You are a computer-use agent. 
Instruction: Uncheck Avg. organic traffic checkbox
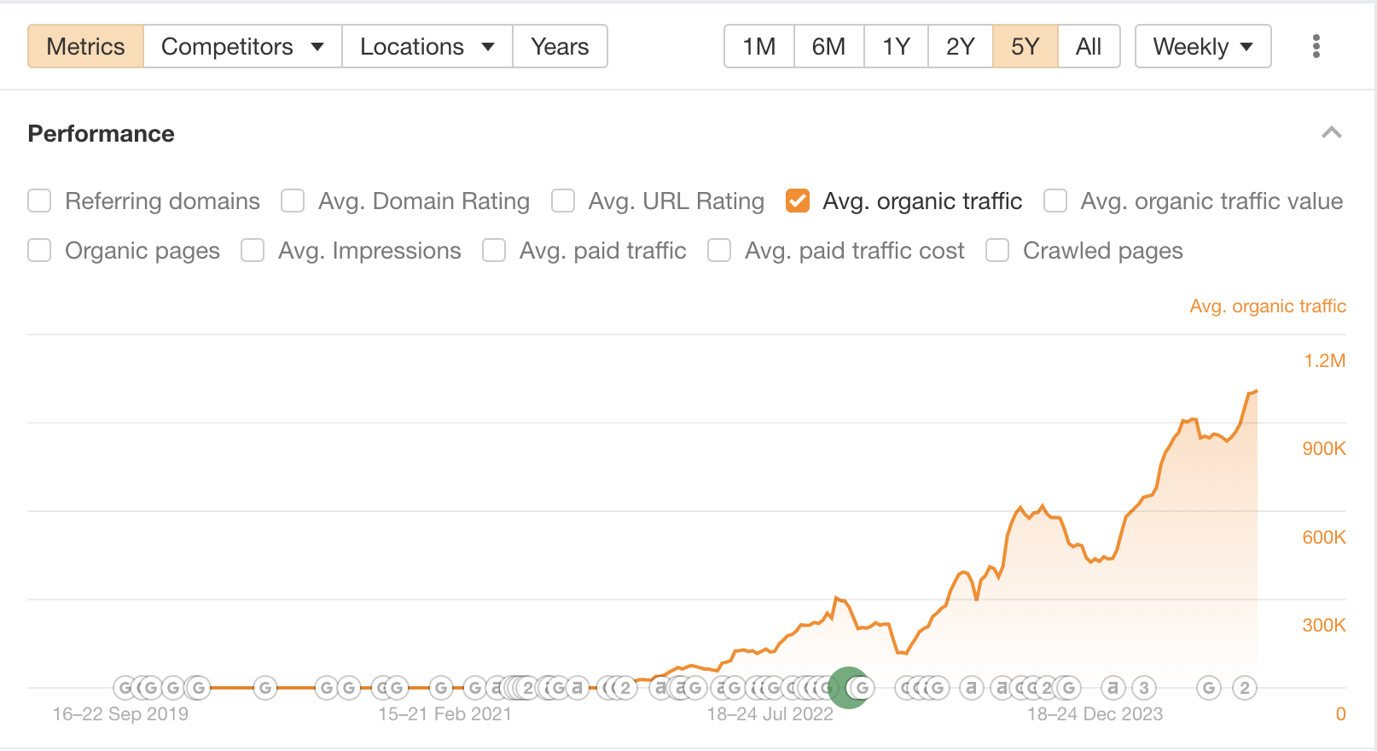coord(798,201)
